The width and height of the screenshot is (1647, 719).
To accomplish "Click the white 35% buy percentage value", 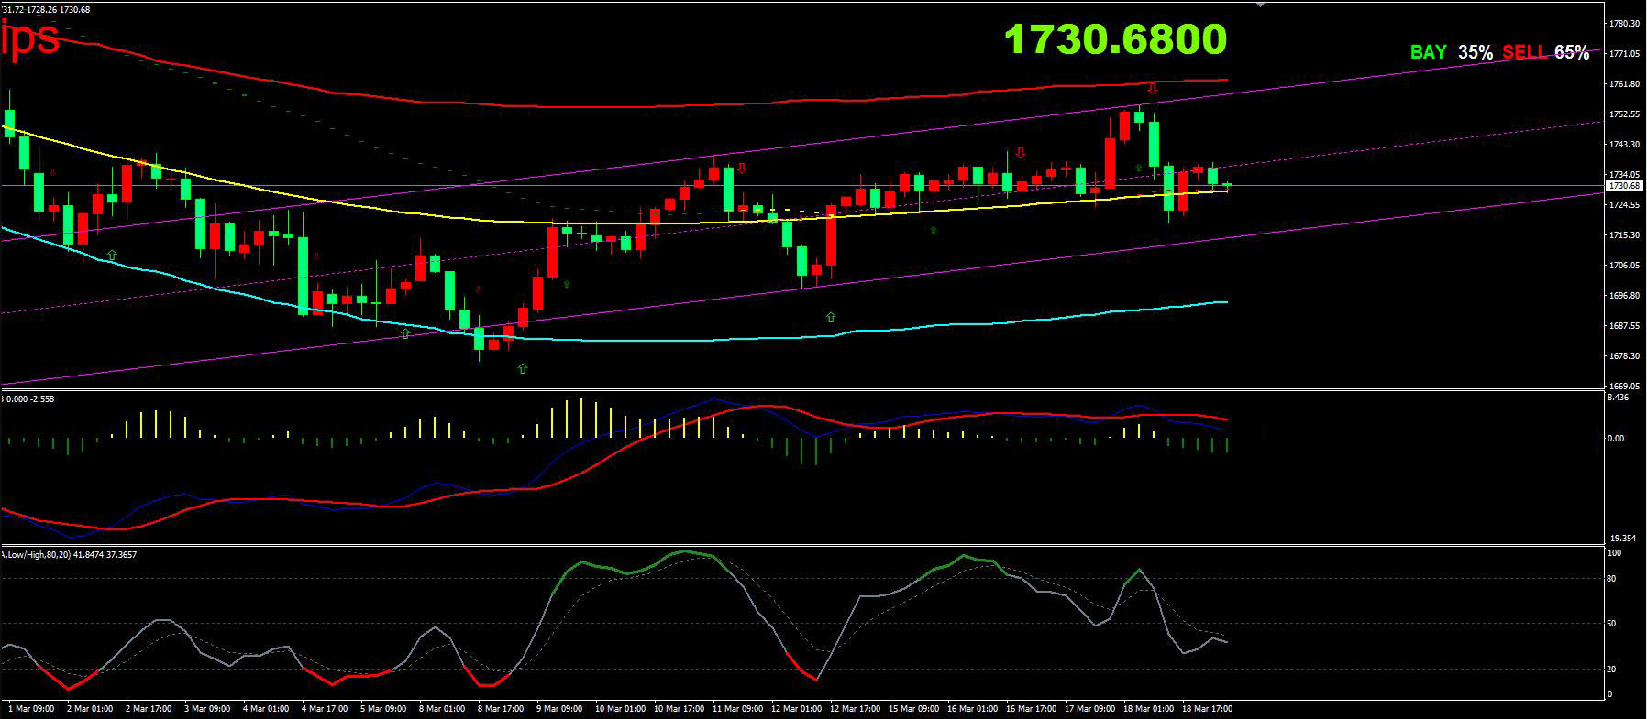I will pos(1475,52).
